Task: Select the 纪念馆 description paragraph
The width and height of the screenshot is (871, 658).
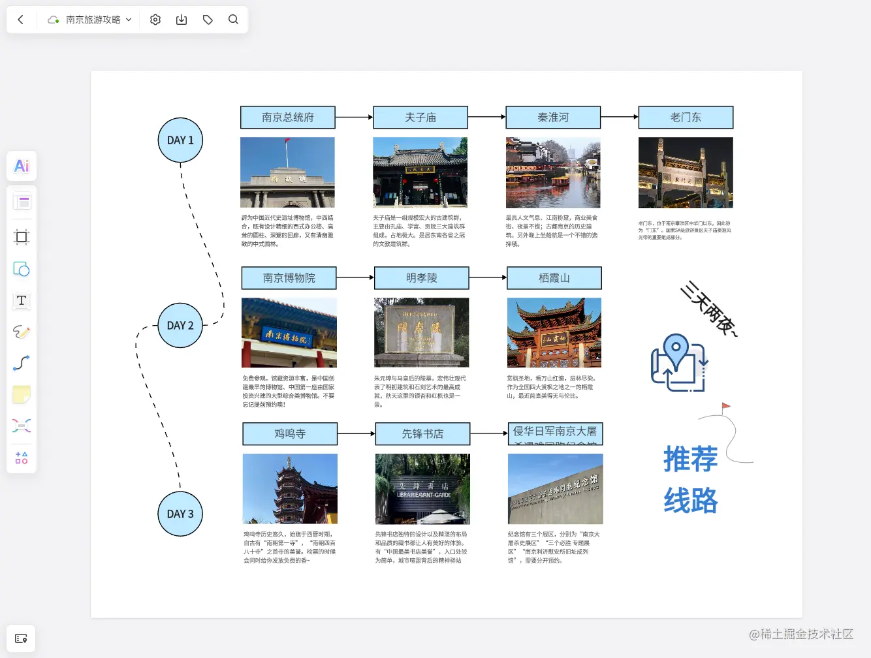Action: point(554,547)
